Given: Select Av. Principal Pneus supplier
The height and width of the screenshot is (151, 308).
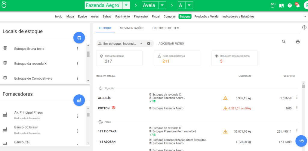Looking at the screenshot, I should tap(29, 112).
